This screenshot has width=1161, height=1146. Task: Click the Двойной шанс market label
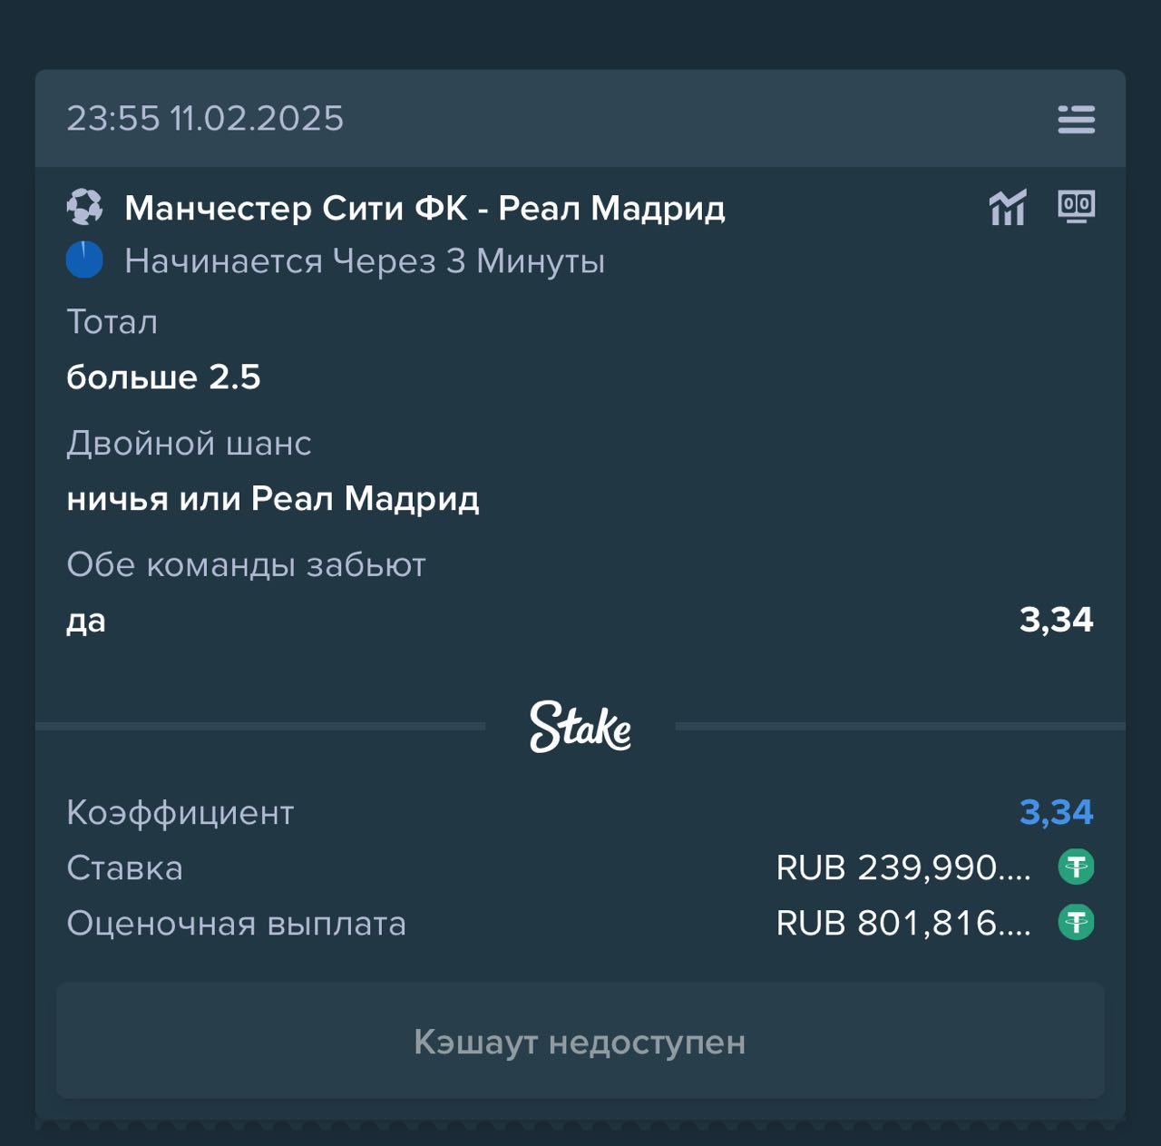[189, 443]
